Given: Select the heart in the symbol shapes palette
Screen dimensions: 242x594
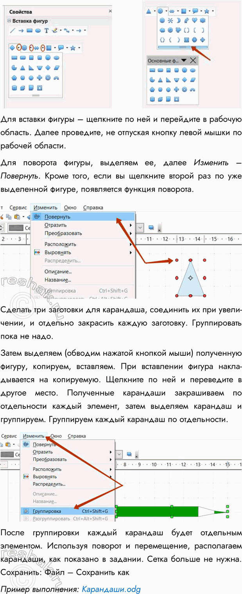Looking at the screenshot, I should [x=195, y=20].
